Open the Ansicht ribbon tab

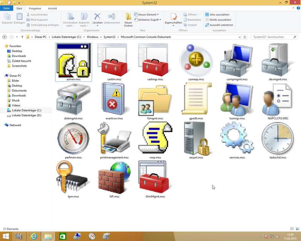click(52, 8)
